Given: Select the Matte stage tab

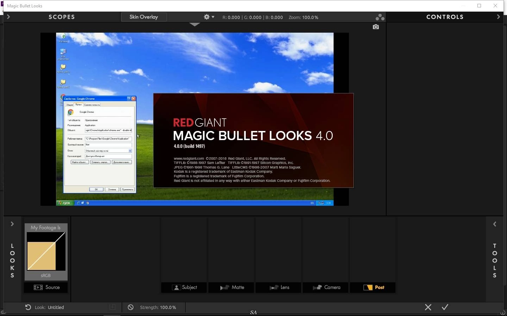Looking at the screenshot, I should coord(231,287).
